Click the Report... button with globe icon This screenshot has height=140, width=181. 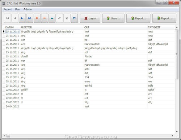click(164, 18)
